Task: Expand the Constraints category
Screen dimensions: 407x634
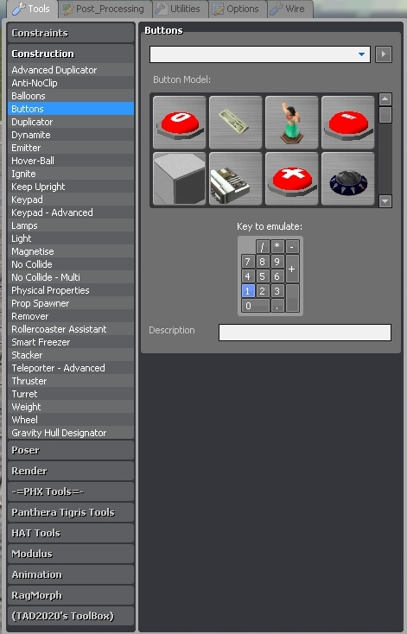Action: pyautogui.click(x=71, y=33)
